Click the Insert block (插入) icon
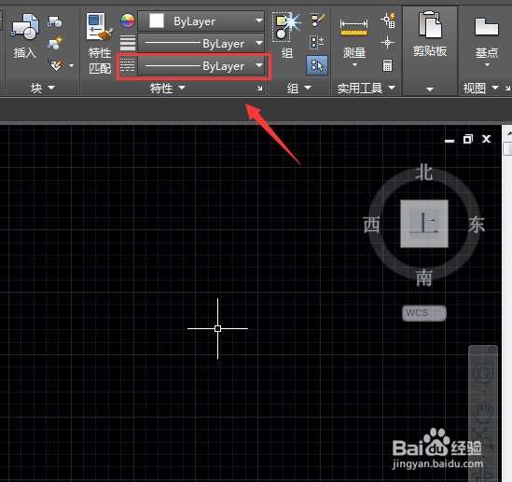 [25, 27]
